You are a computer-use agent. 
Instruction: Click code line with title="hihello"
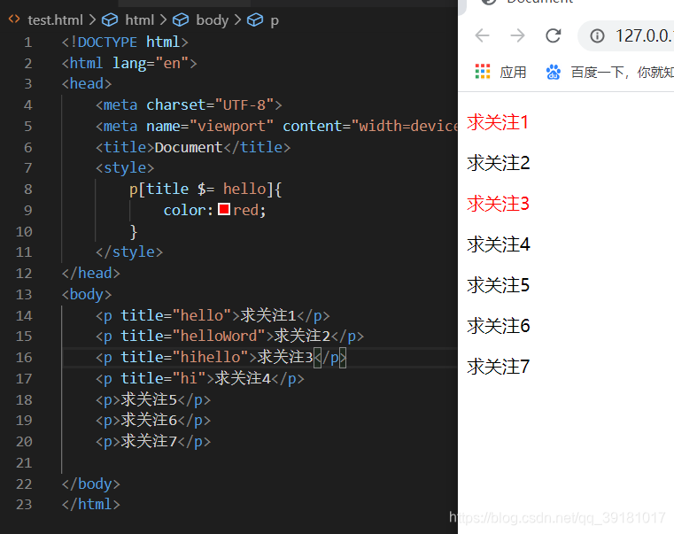pyautogui.click(x=221, y=357)
